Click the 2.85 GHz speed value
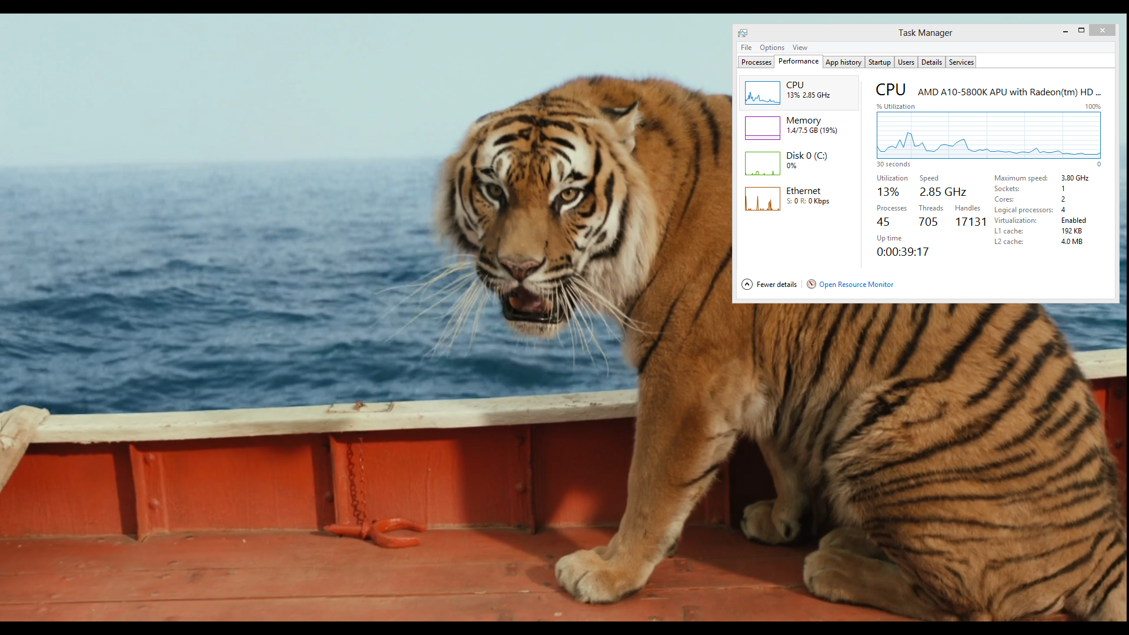1129x635 pixels. click(x=943, y=192)
